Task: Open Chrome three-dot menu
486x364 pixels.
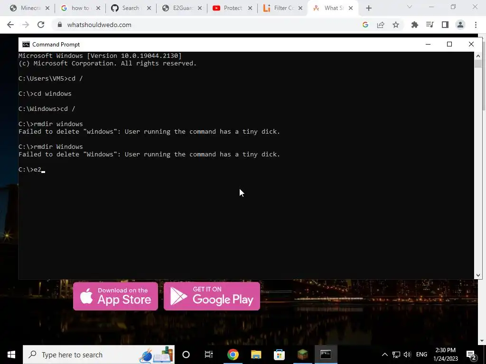Action: tap(476, 25)
